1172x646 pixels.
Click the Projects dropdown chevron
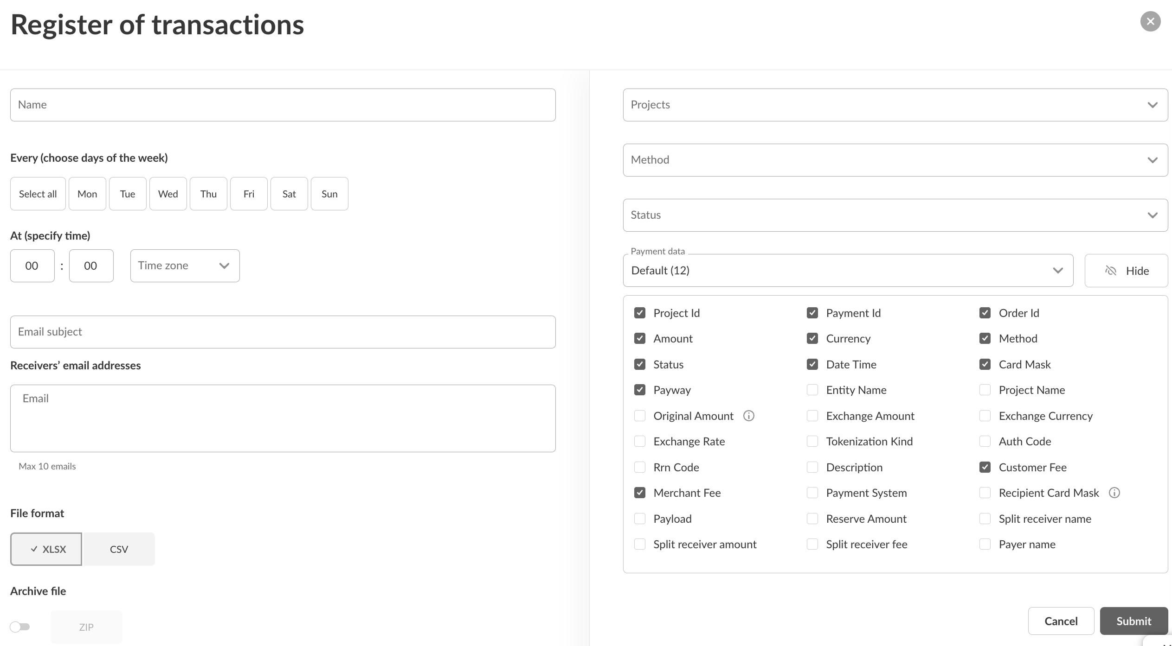(1152, 105)
